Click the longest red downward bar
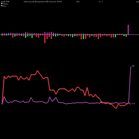Viewport: 139px width, 139px height. (x=45, y=39)
